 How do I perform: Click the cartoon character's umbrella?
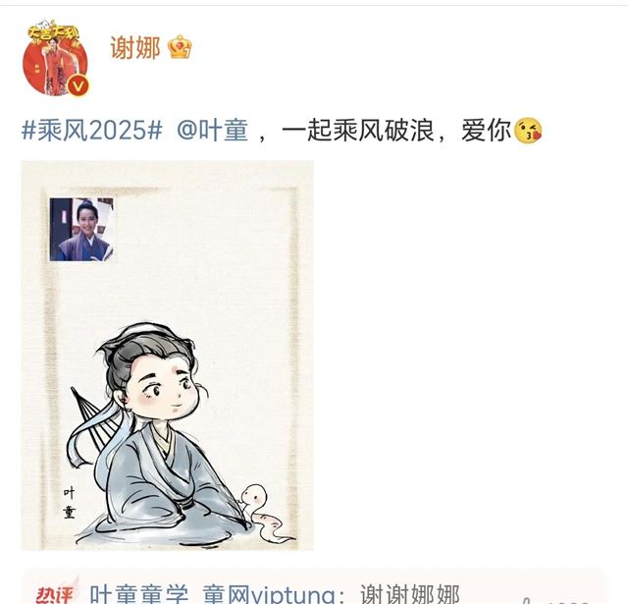[x=90, y=416]
